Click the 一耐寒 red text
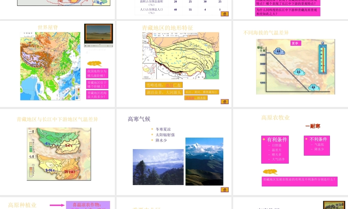 tap(313, 126)
